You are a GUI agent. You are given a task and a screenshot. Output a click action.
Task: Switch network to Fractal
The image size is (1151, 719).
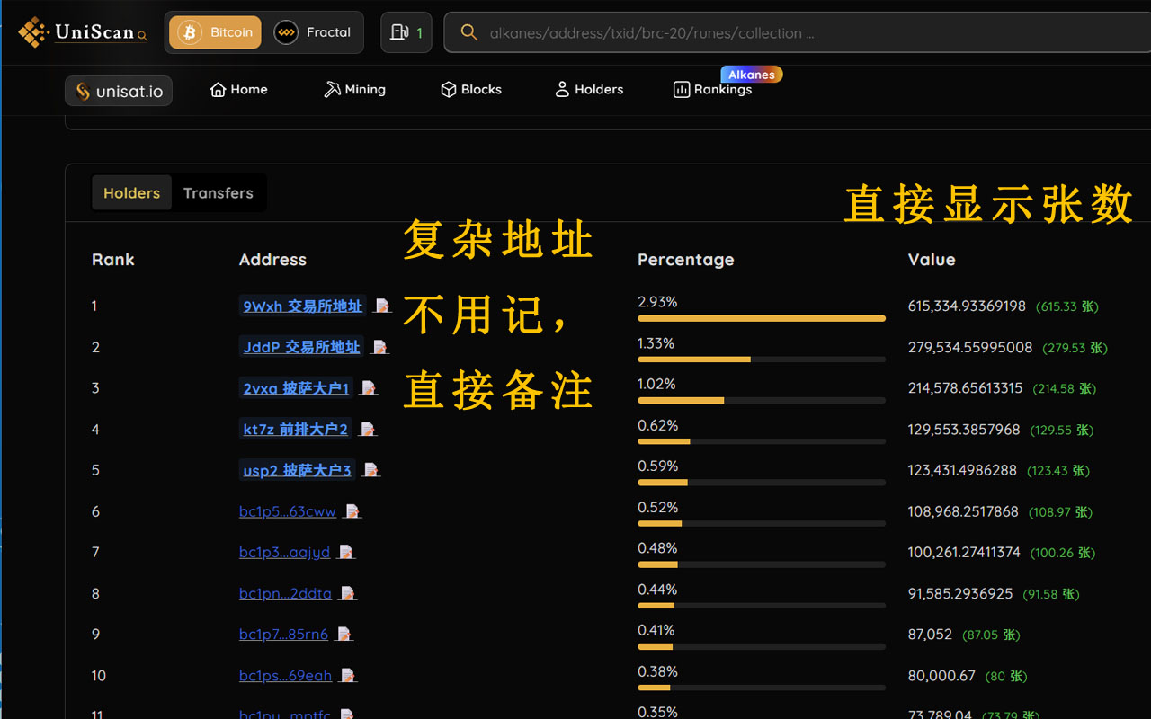pyautogui.click(x=313, y=32)
